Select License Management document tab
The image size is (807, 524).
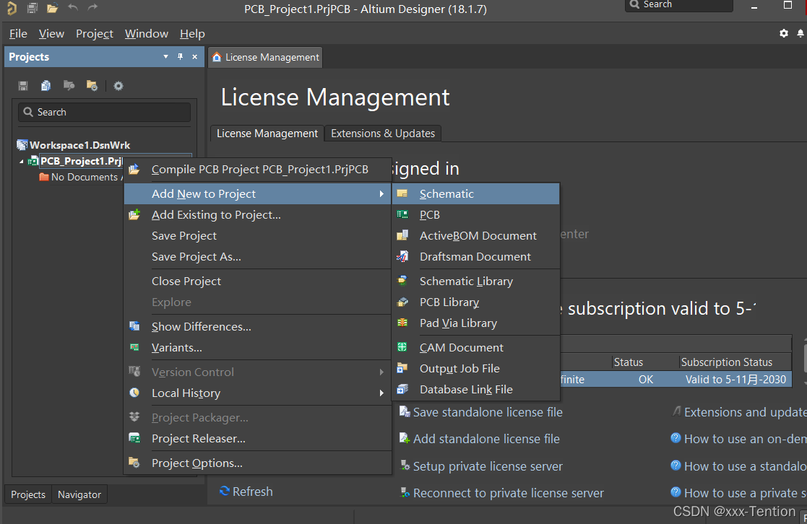pos(266,57)
